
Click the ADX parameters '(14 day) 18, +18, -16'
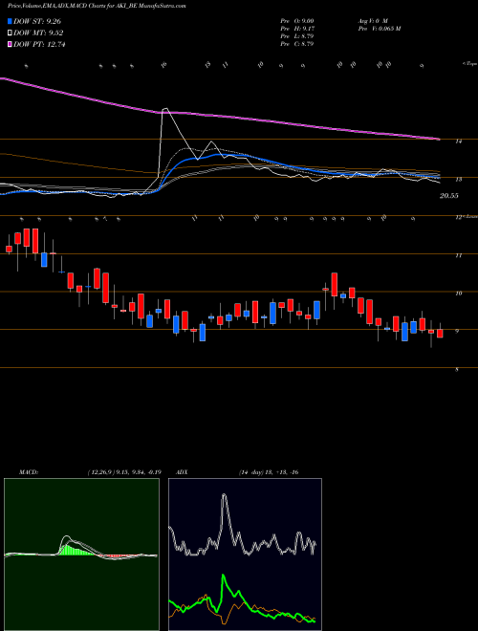[268, 472]
